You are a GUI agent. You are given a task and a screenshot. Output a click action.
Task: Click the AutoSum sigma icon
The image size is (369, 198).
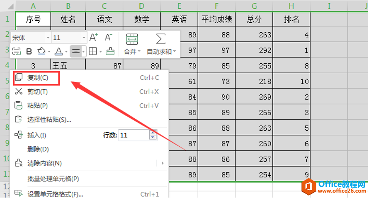161,39
